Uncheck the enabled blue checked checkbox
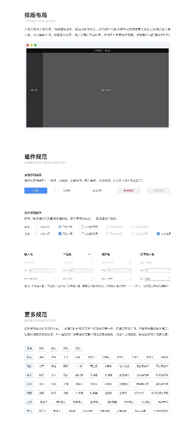This screenshot has height=430, width=195. coord(60,234)
